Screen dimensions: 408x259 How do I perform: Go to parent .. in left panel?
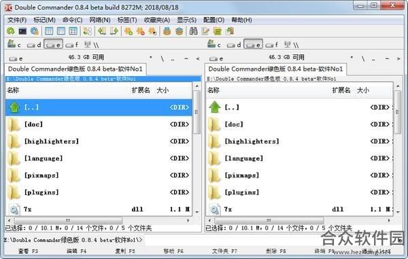coord(173,59)
